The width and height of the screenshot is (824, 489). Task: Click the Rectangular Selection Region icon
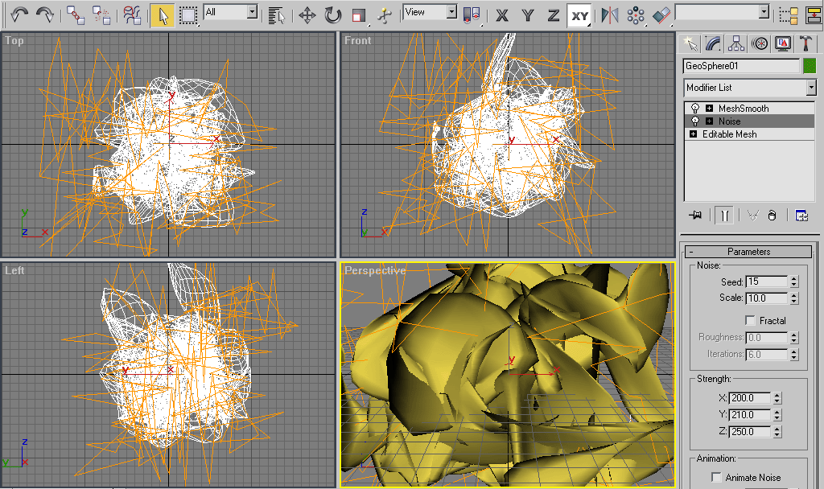(x=187, y=15)
